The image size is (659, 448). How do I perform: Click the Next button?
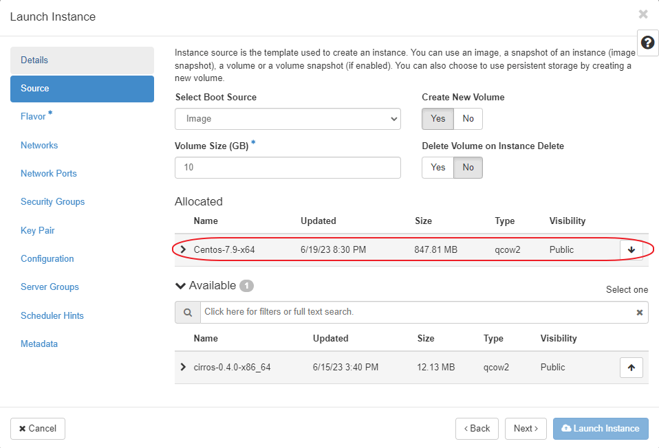pyautogui.click(x=526, y=429)
